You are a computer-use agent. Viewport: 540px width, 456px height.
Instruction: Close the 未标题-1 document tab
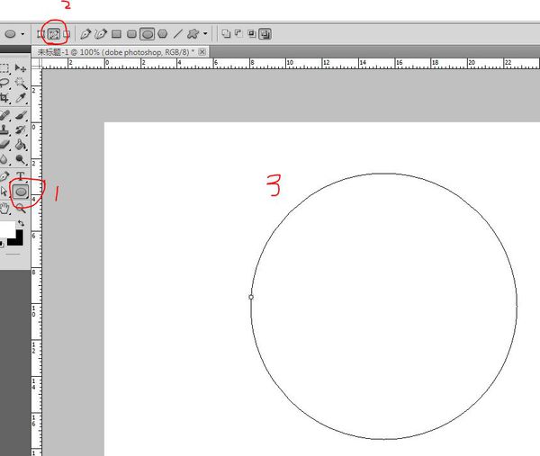202,52
